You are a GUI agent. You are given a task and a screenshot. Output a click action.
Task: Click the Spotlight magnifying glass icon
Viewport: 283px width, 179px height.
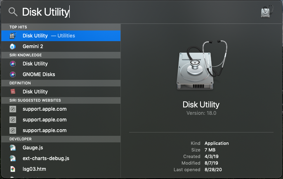pos(13,12)
